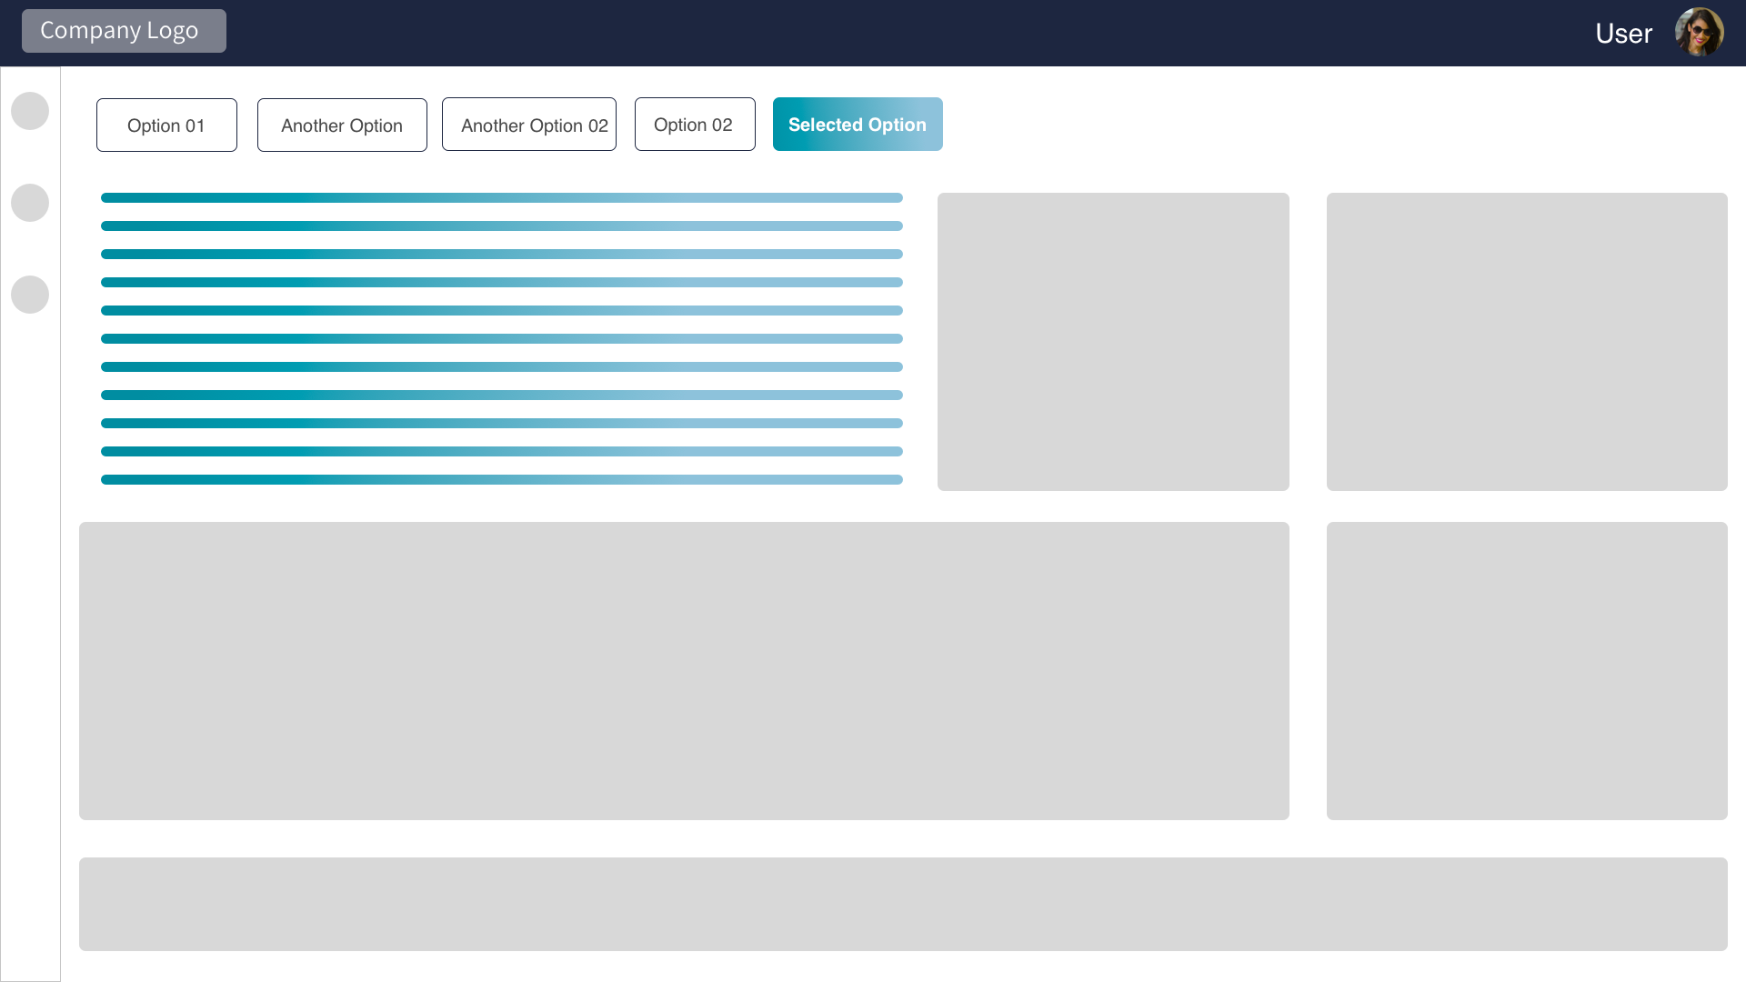The image size is (1746, 982).
Task: Click the first gradient line at top
Action: pos(501,197)
